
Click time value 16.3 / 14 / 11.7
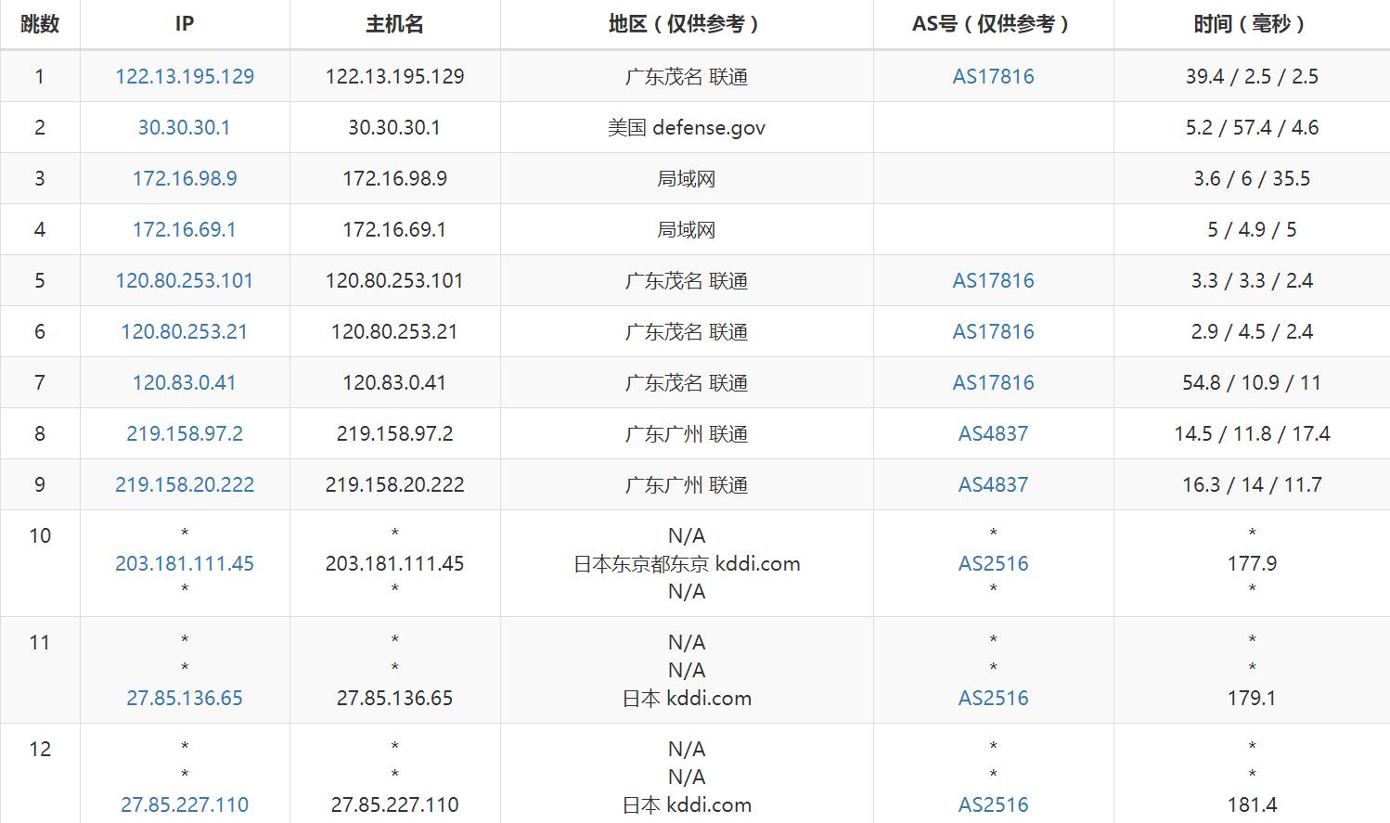pos(1252,484)
